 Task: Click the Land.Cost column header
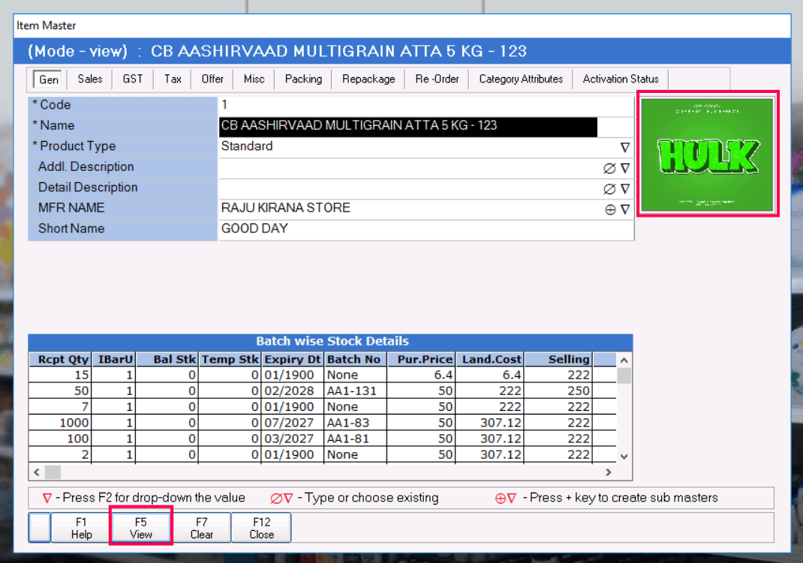(x=489, y=360)
